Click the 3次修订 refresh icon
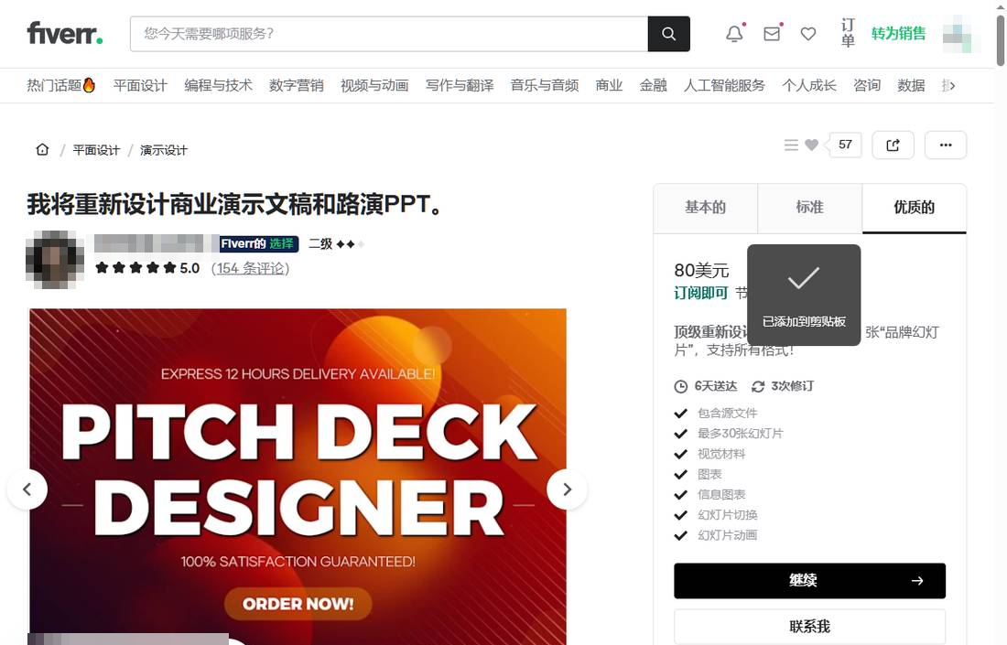This screenshot has height=645, width=1007. point(758,386)
